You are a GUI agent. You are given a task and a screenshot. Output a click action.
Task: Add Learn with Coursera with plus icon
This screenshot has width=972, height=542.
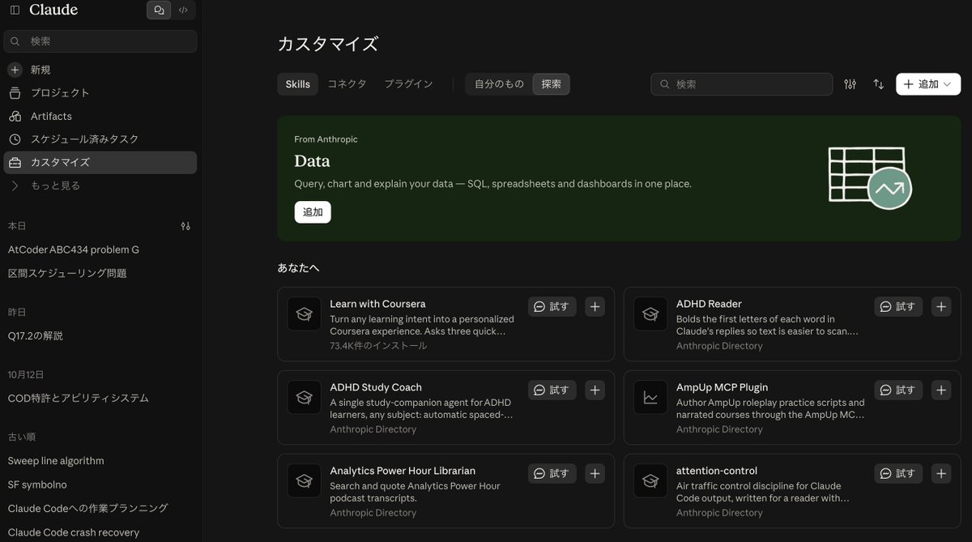pyautogui.click(x=595, y=307)
